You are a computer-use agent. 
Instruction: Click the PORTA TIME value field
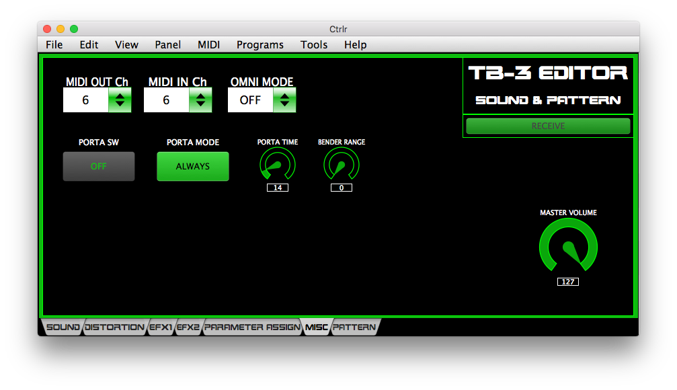[x=277, y=188]
